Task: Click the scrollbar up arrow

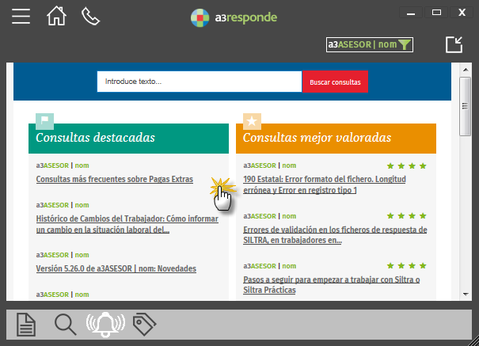Action: 466,70
